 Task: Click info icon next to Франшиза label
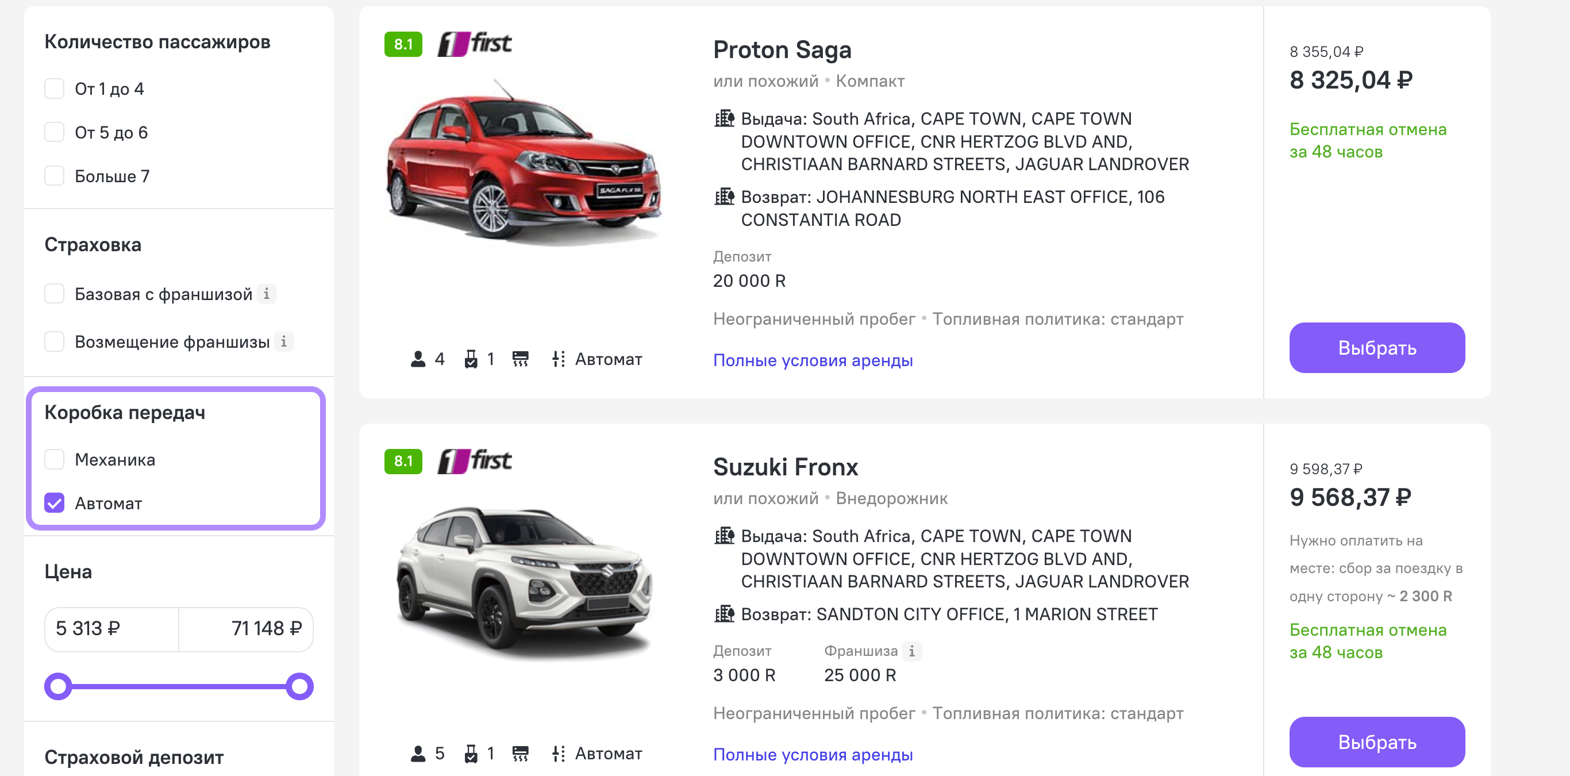[x=911, y=651]
